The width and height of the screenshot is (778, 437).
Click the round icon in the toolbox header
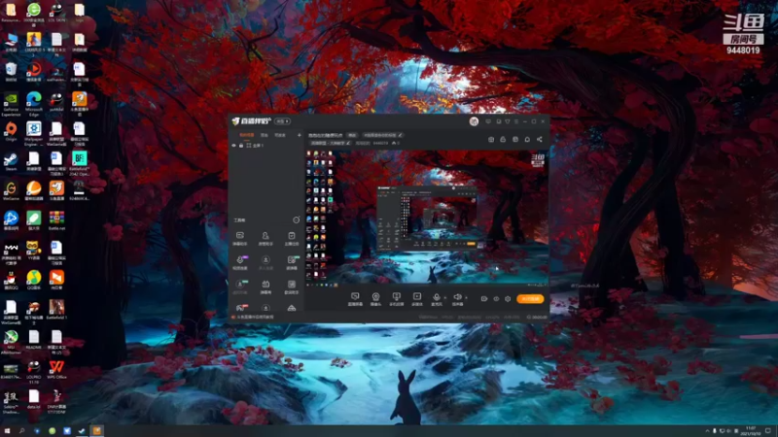pos(297,220)
